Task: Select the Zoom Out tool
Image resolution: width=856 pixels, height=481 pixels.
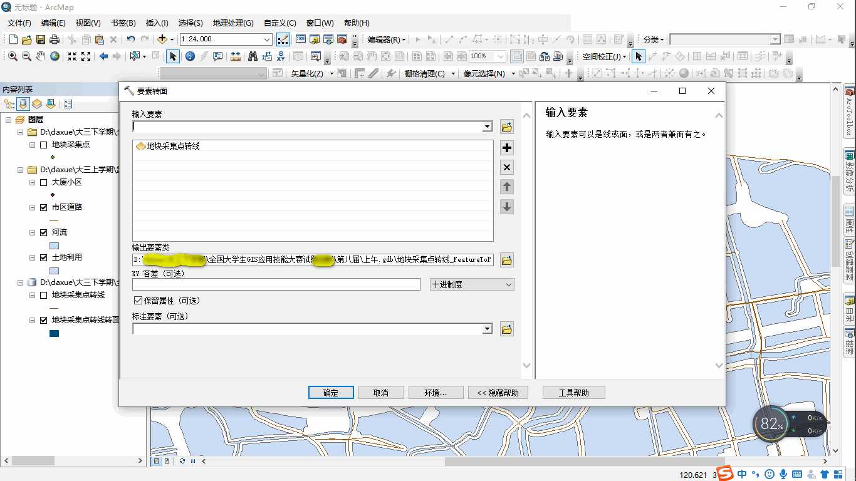Action: click(26, 56)
